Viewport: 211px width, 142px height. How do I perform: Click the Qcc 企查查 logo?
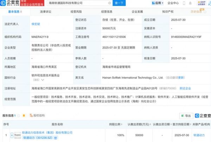(x=10, y=3)
